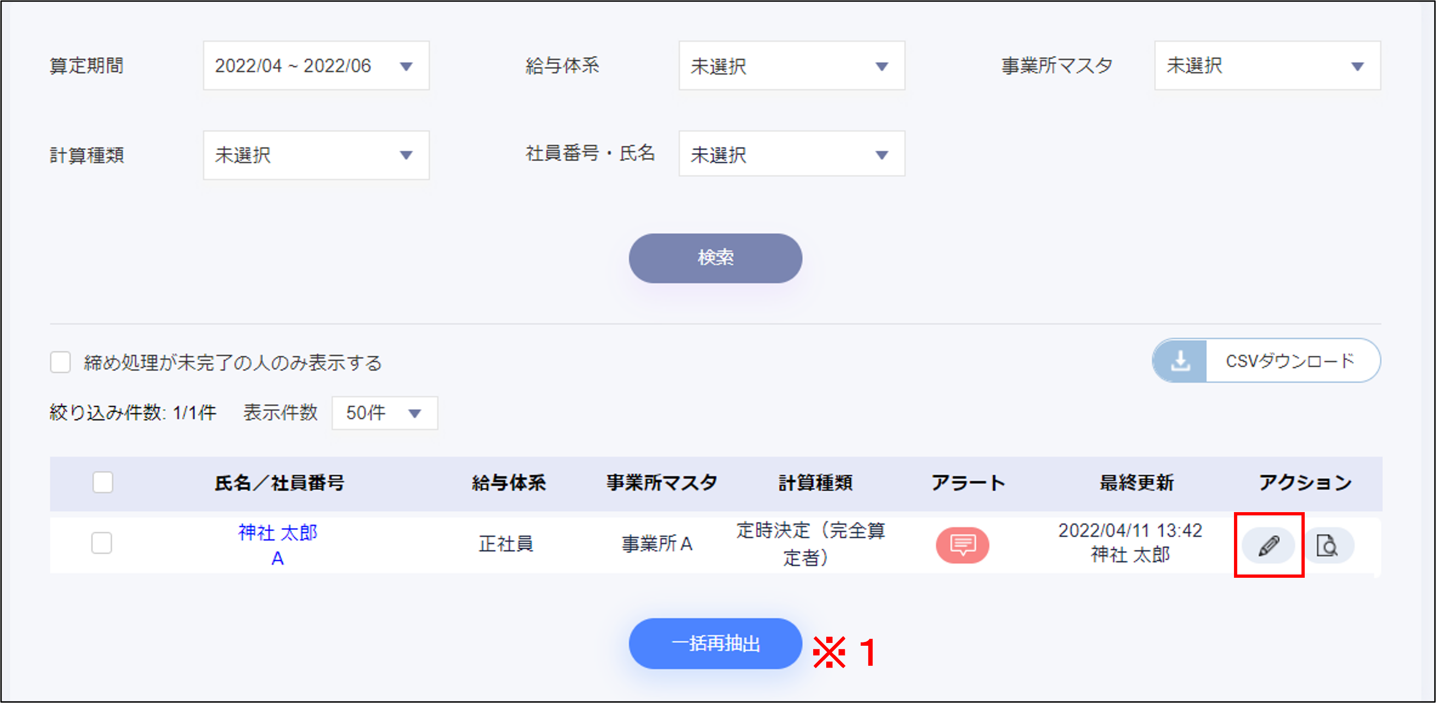Viewport: 1436px width, 703px height.
Task: Click the 最終更新 column header
Action: (1136, 483)
